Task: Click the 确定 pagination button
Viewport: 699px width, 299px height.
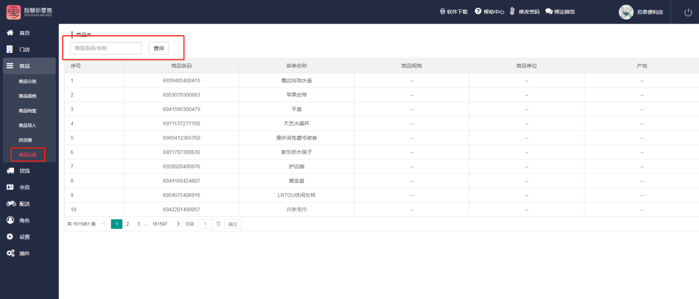Action: [233, 224]
